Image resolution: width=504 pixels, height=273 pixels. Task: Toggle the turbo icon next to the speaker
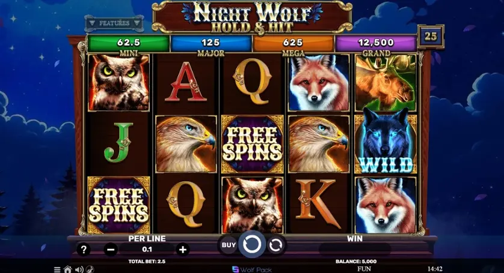(90, 269)
